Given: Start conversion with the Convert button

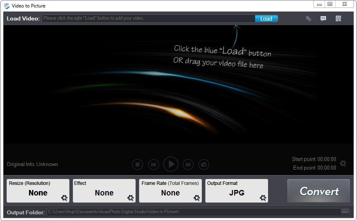Looking at the screenshot, I should 319,191.
